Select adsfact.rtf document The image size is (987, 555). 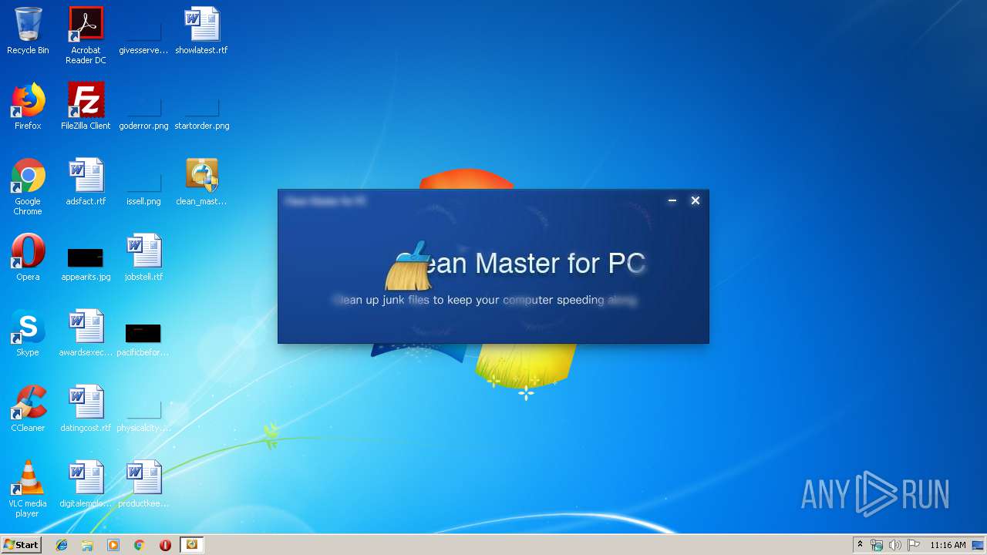click(86, 182)
